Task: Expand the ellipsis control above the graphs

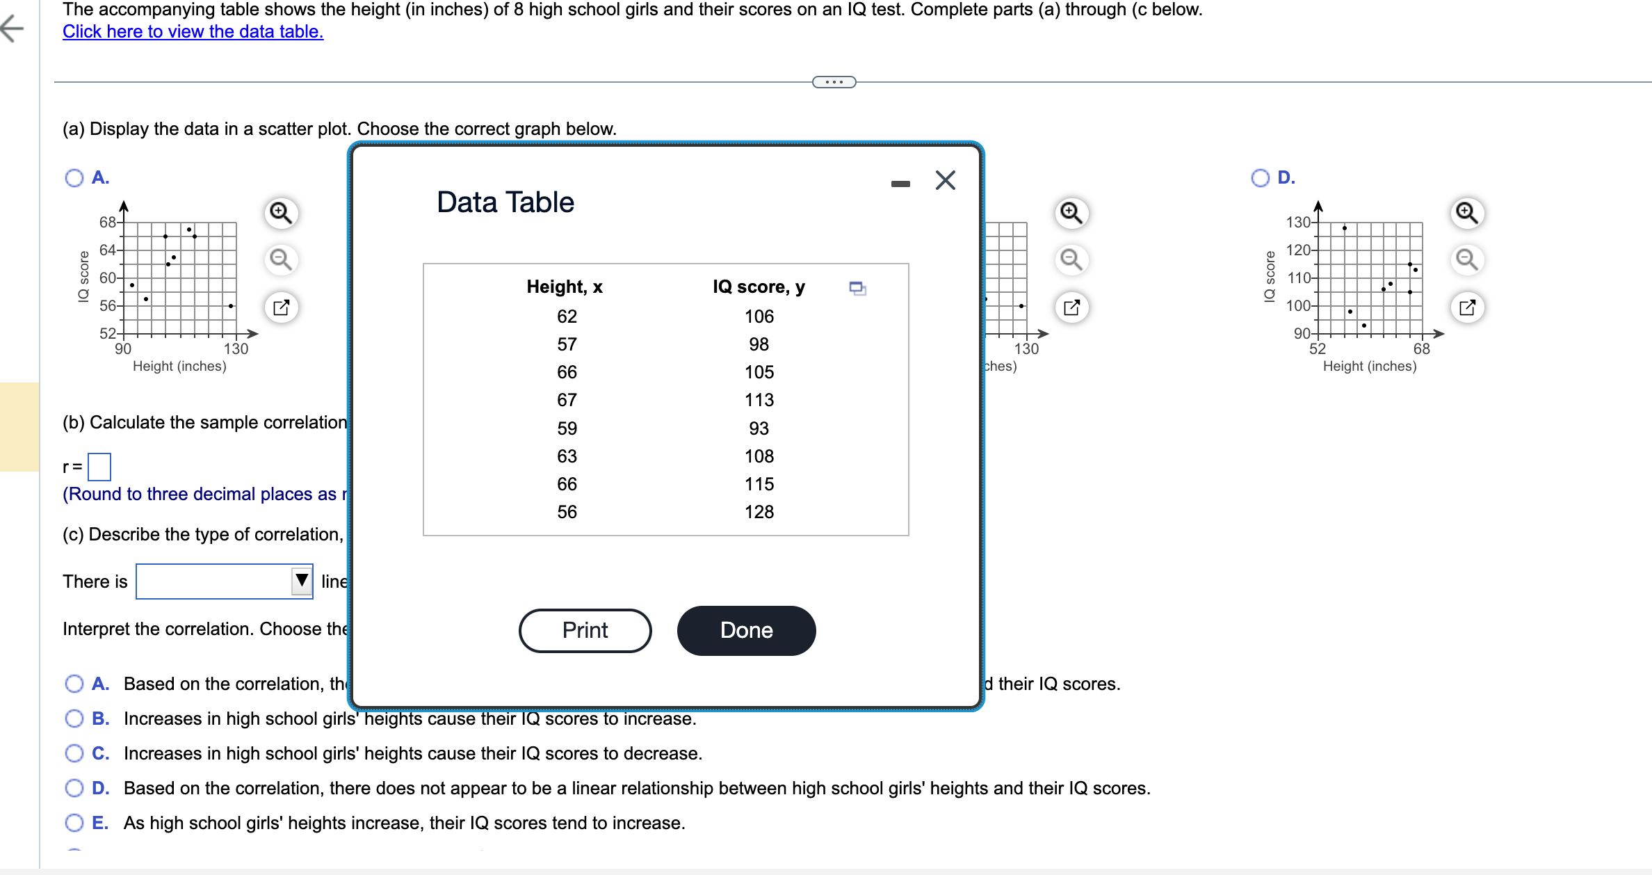Action: [x=833, y=82]
